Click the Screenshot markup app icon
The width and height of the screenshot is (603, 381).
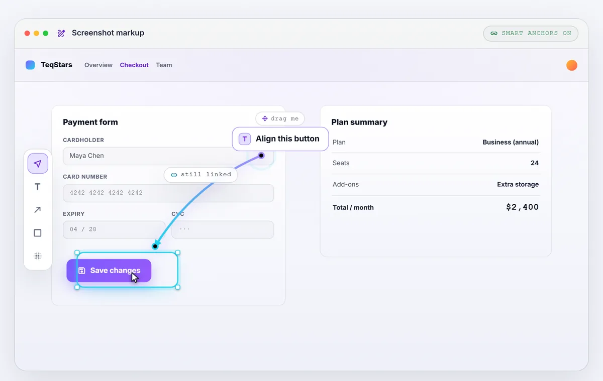[x=61, y=33]
